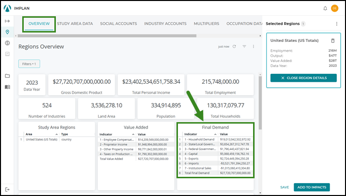Open the Social Accounts tab
The width and height of the screenshot is (346, 196).
tap(119, 24)
